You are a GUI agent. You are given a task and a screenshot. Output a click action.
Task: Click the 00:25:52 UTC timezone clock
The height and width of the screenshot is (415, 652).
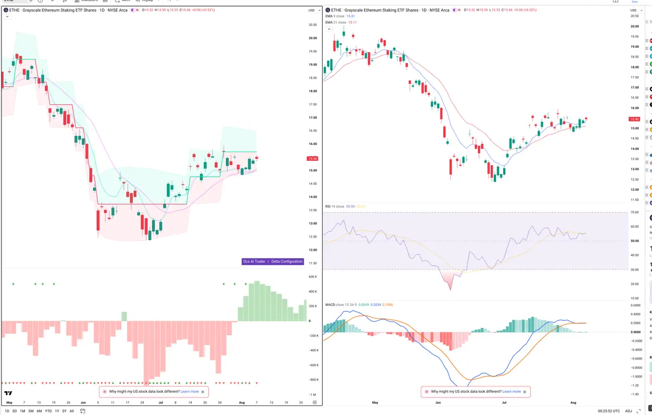click(608, 411)
